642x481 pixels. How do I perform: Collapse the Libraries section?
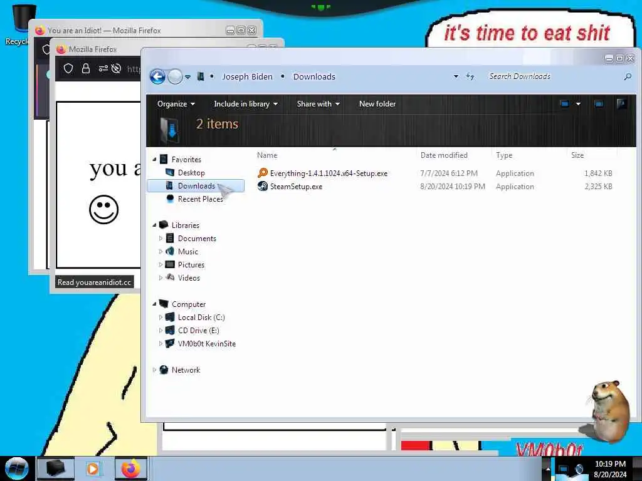(154, 225)
